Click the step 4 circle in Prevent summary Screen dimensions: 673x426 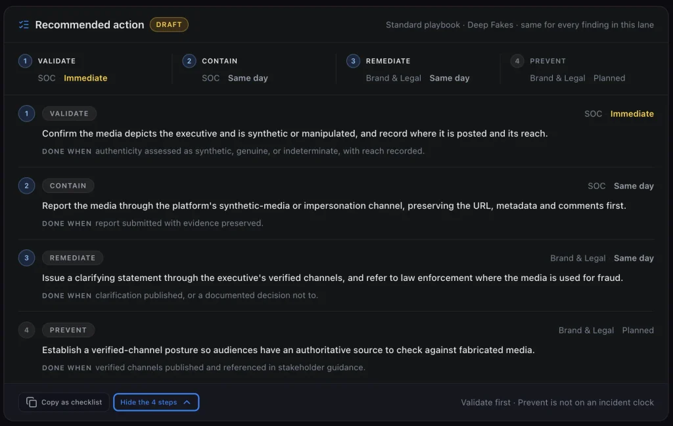pos(517,61)
